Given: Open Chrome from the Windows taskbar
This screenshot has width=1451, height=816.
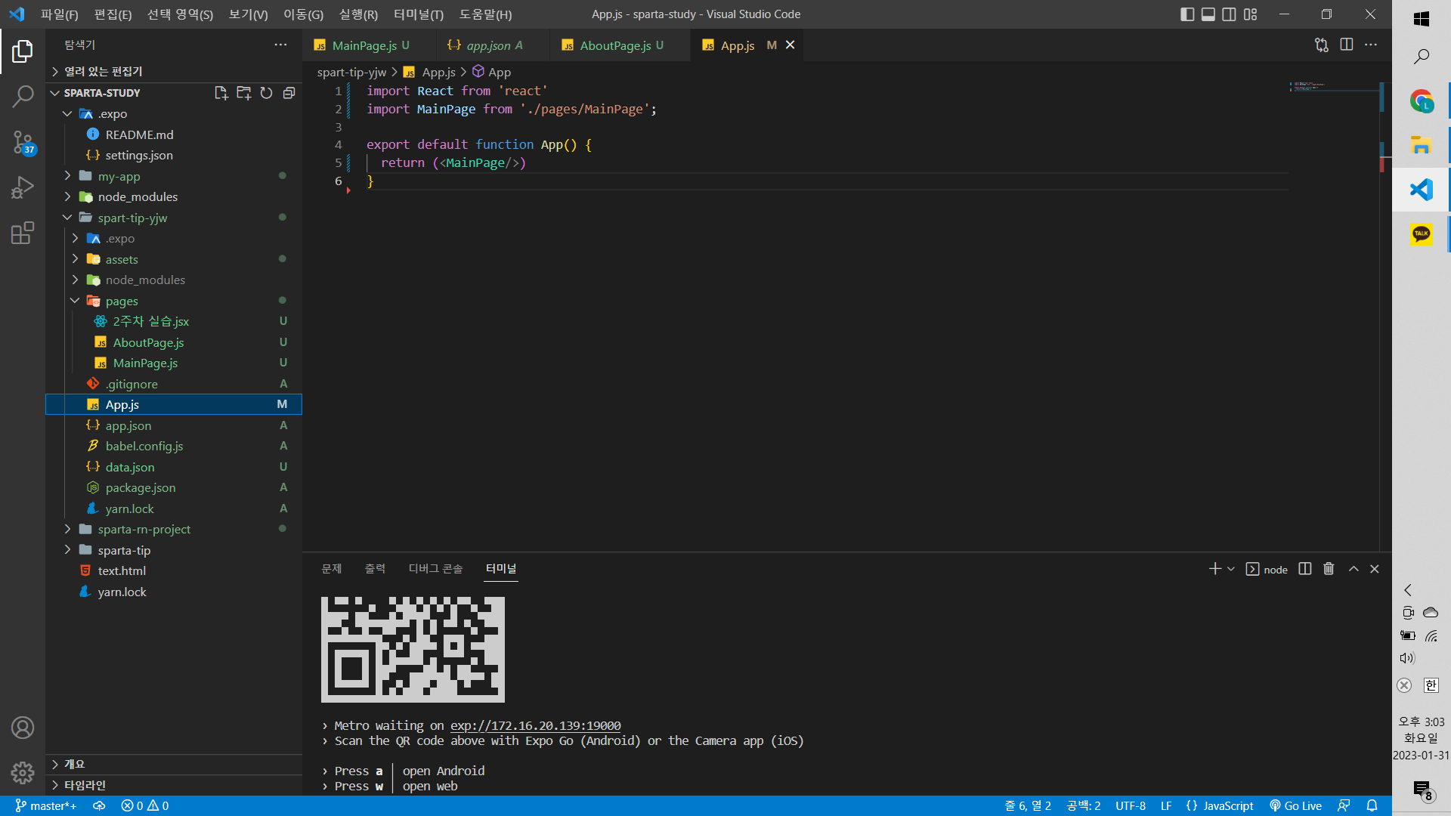Looking at the screenshot, I should [1421, 101].
